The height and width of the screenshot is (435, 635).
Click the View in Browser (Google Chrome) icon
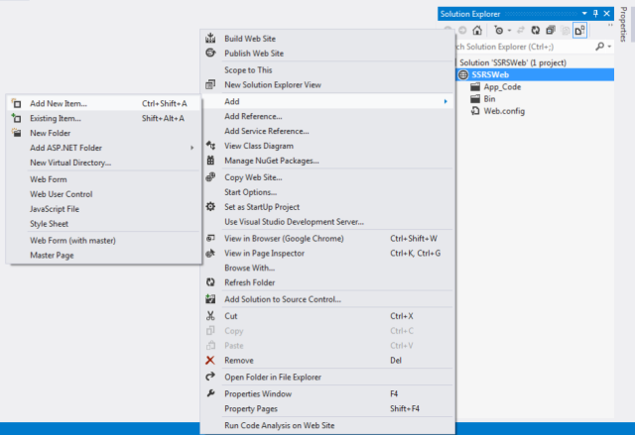[x=210, y=238]
